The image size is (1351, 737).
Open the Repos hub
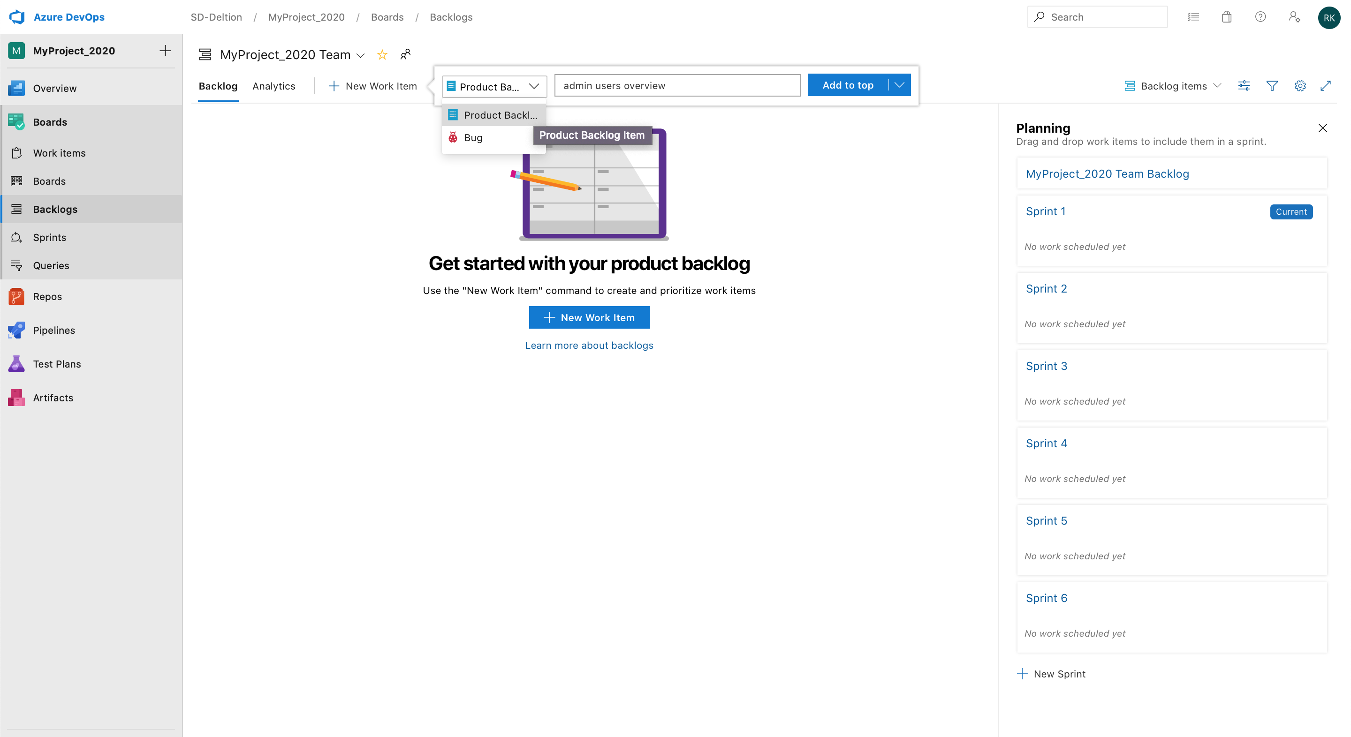pos(91,296)
